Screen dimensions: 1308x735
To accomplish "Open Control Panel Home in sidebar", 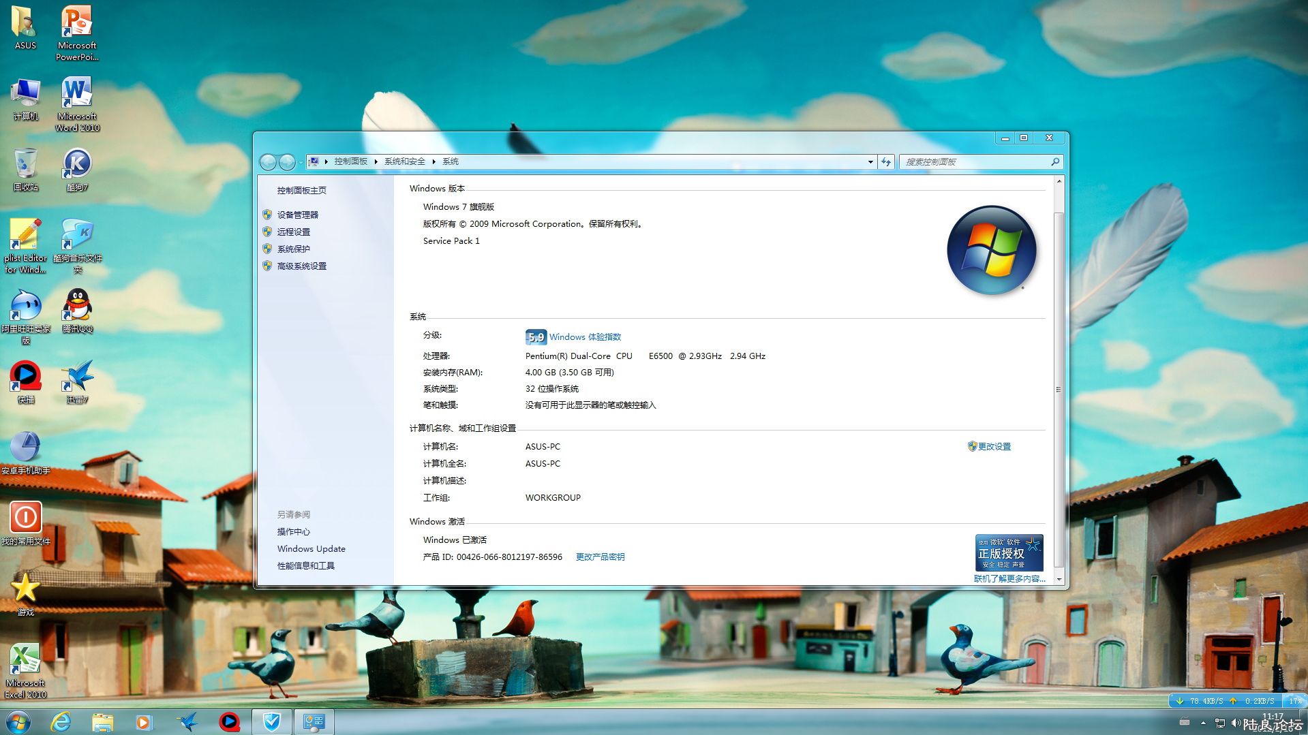I will pyautogui.click(x=301, y=191).
